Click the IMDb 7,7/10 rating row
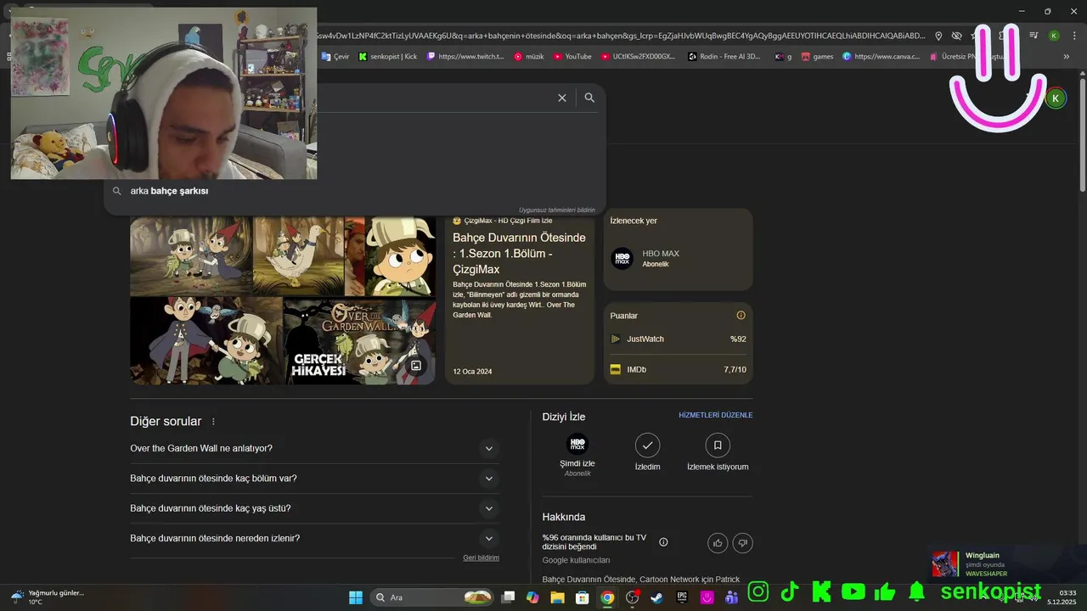Image resolution: width=1087 pixels, height=611 pixels. point(678,369)
